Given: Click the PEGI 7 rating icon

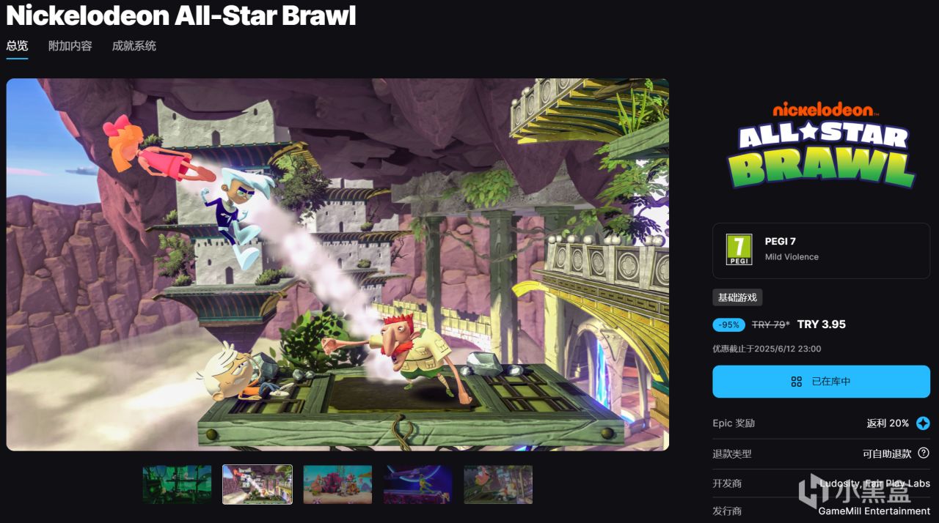Looking at the screenshot, I should coord(739,249).
